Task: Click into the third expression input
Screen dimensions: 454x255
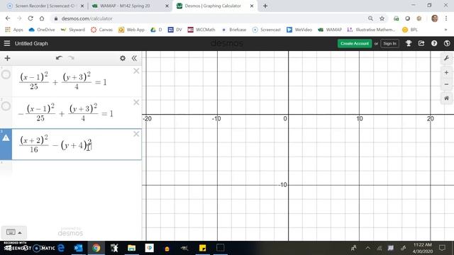Action: tap(77, 144)
